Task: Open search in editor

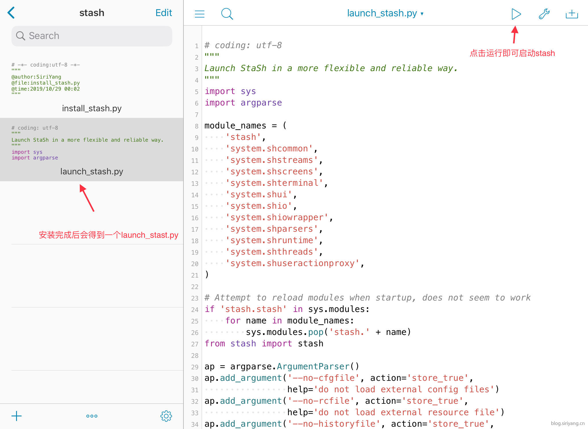Action: [227, 14]
